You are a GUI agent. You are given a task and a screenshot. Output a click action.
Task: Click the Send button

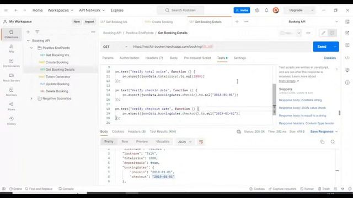click(322, 46)
